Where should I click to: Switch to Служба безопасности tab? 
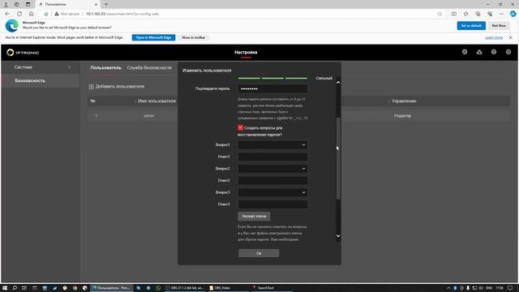tap(149, 67)
